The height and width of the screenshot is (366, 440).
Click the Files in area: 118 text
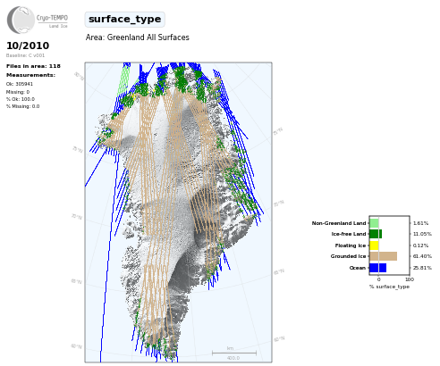[33, 66]
